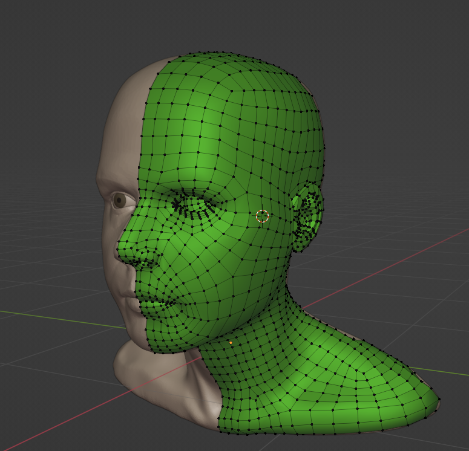Select the dense nostril vertex cluster
The width and height of the screenshot is (469, 451).
pyautogui.click(x=145, y=259)
